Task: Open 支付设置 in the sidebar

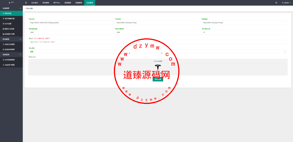Action: (11, 24)
